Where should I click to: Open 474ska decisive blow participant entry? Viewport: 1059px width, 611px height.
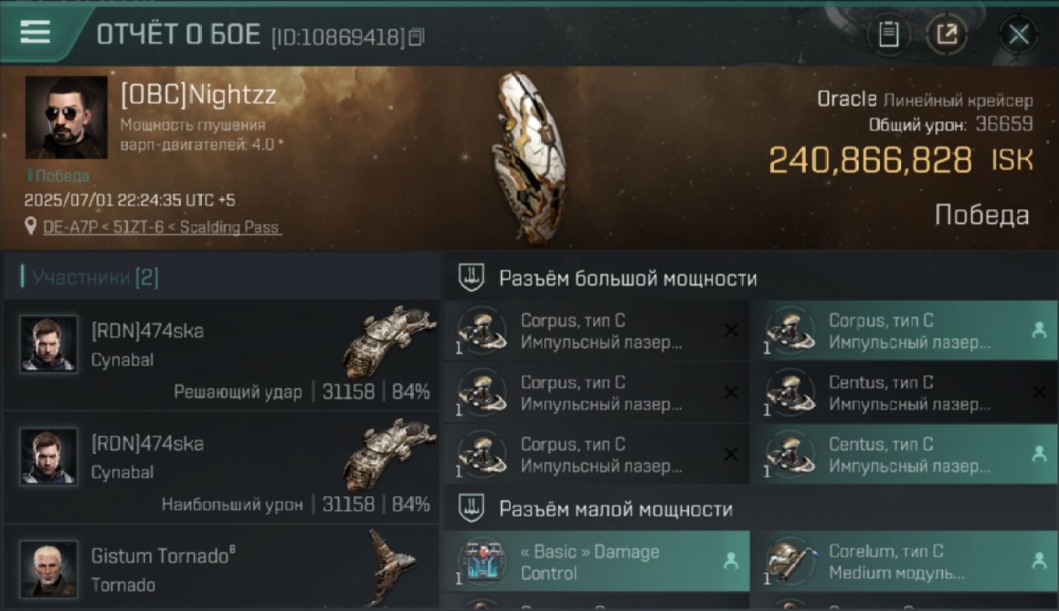[221, 356]
